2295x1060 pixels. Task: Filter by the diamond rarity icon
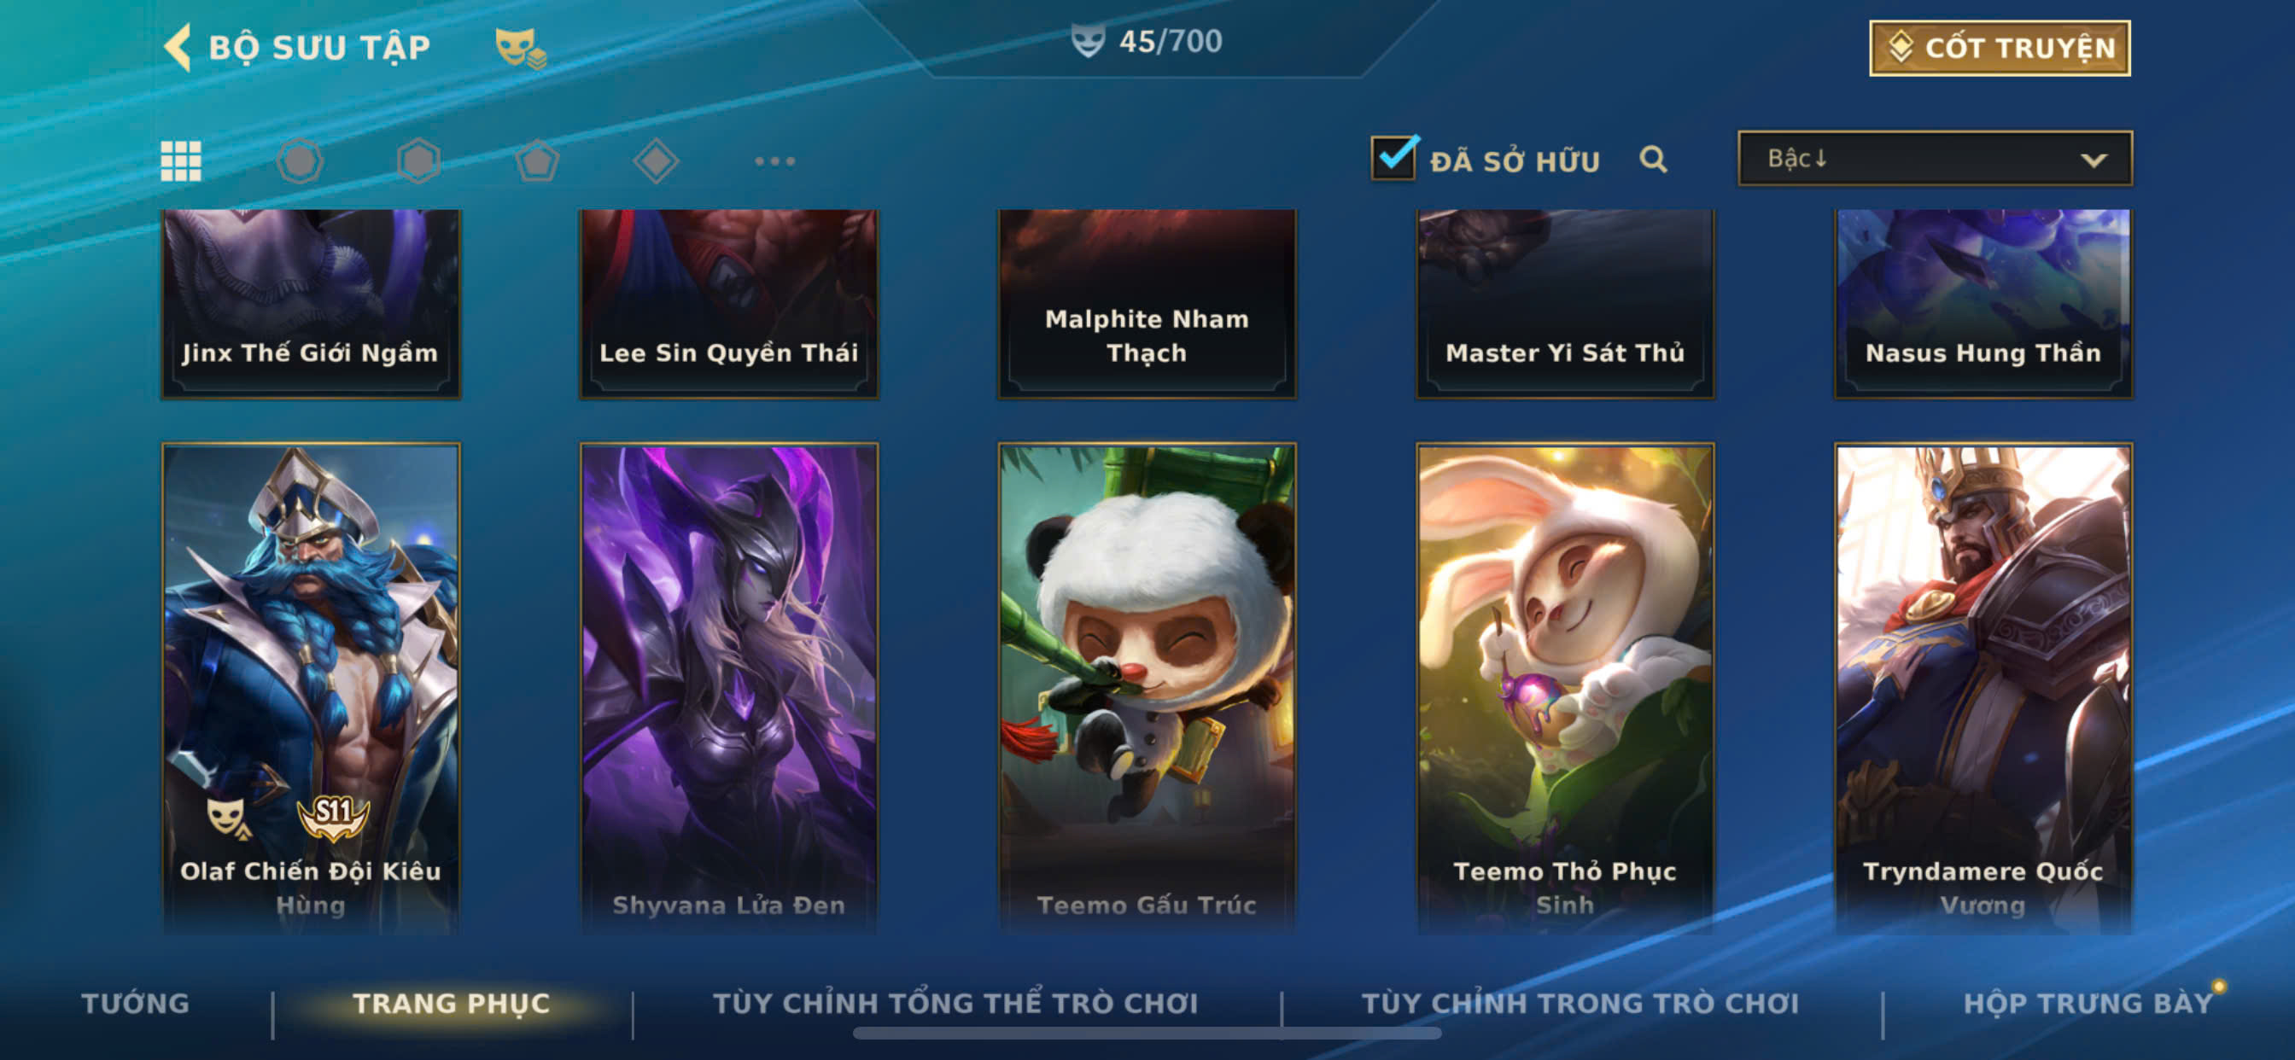(656, 161)
